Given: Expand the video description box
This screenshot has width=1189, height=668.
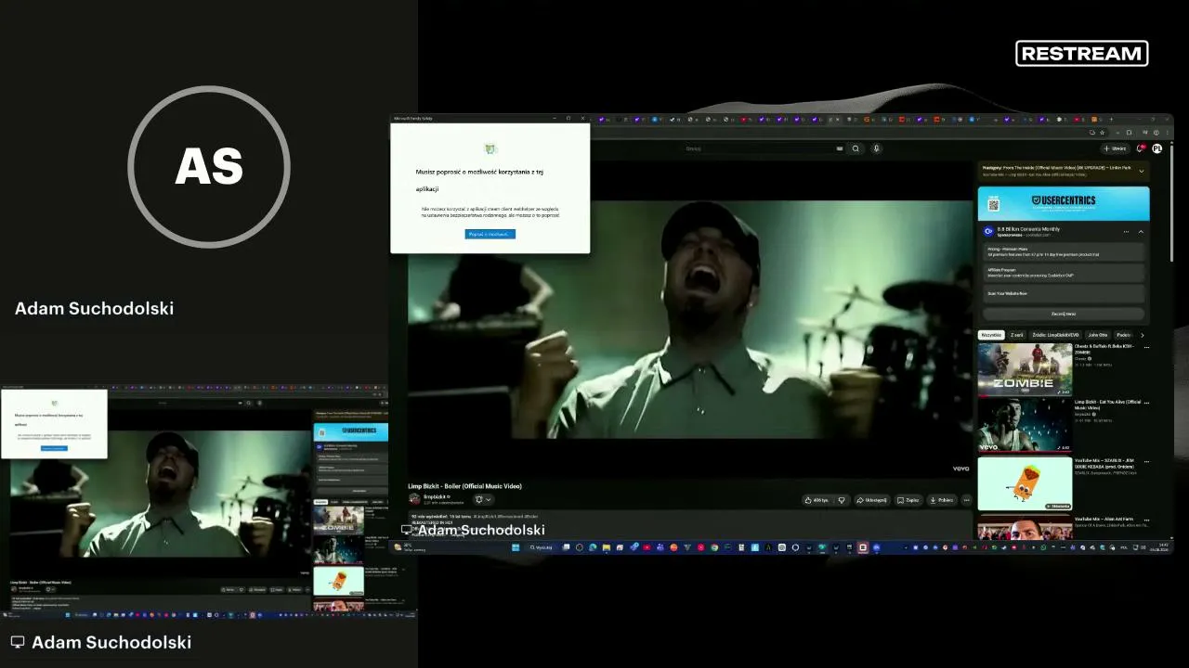Looking at the screenshot, I should click(x=690, y=525).
